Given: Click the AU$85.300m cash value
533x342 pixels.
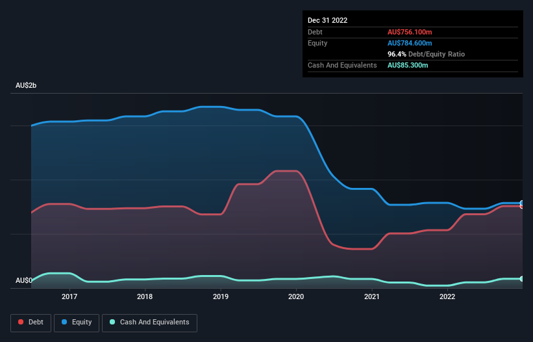Looking at the screenshot, I should (x=408, y=65).
